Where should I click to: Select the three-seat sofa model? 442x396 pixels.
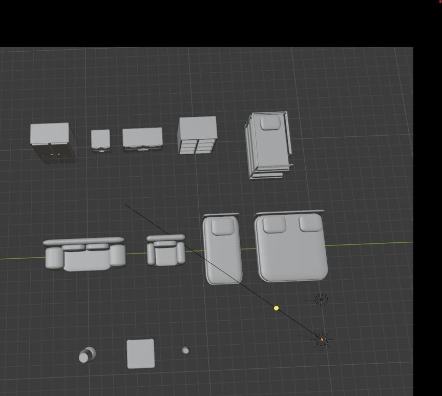point(85,254)
